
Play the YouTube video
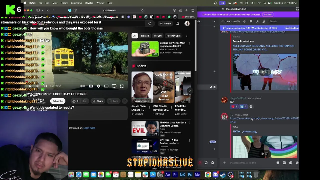(x=30, y=86)
